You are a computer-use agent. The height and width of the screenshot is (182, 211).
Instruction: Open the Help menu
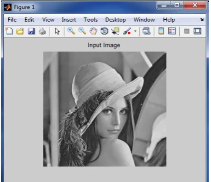[169, 20]
